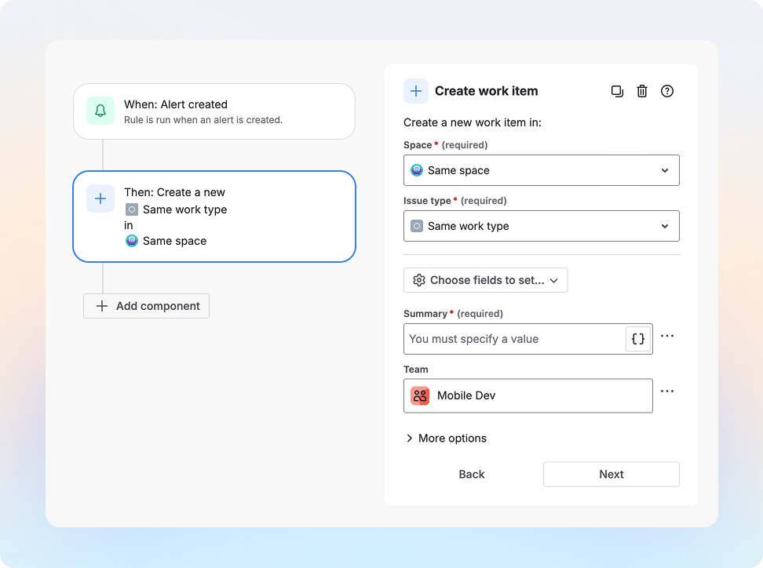
Task: Click the 'Summary' field label
Action: [x=425, y=314]
